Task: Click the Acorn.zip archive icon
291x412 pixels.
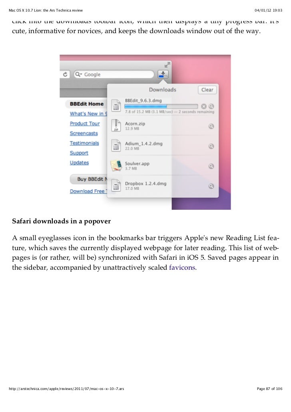Action: [116, 125]
